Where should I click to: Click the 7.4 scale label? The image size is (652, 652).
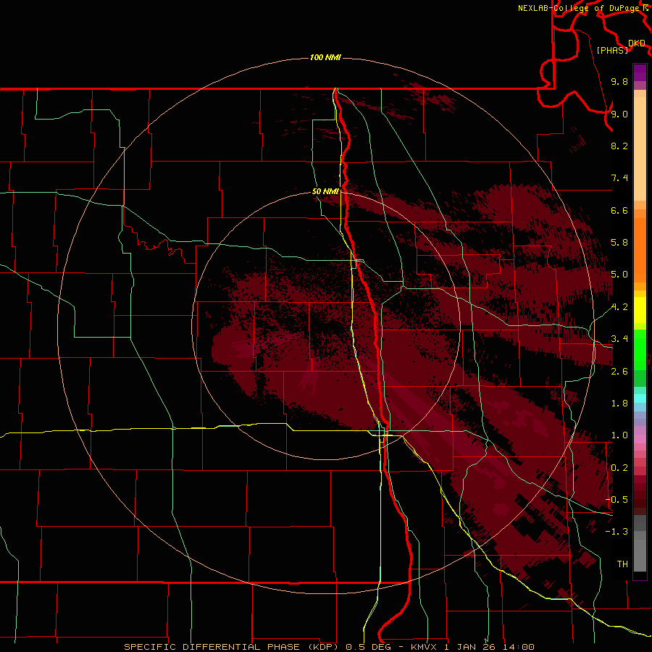coord(619,178)
